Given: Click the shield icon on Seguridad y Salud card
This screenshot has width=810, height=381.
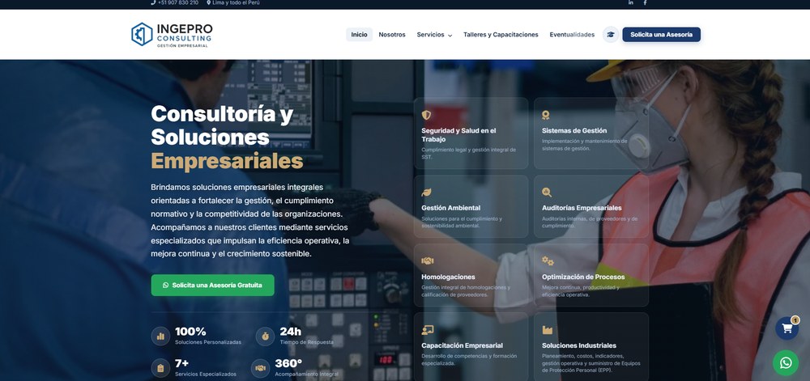Looking at the screenshot, I should pyautogui.click(x=426, y=115).
